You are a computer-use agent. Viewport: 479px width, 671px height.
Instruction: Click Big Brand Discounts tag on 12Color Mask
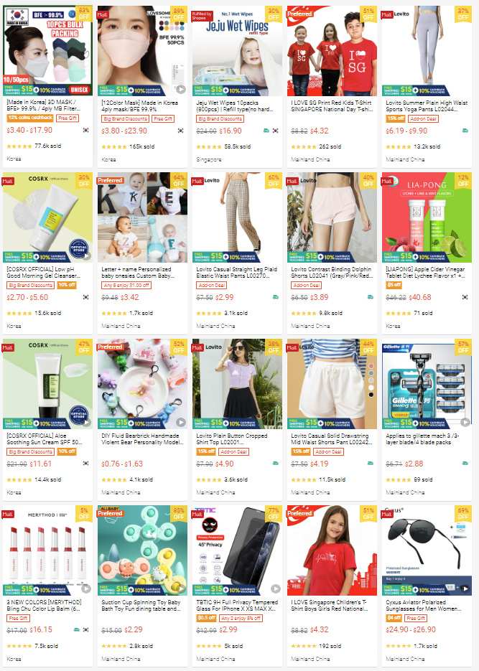[x=126, y=118]
